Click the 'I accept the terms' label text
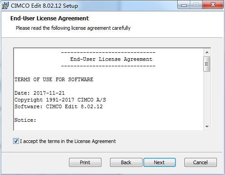This screenshot has height=175, width=225. [68, 141]
